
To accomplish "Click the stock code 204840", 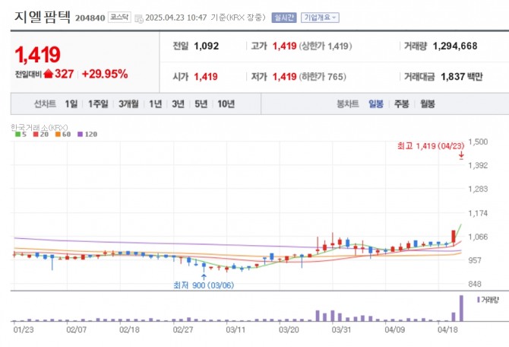I will pyautogui.click(x=90, y=18).
